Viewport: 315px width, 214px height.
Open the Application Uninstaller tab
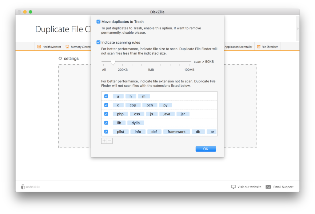(x=238, y=47)
